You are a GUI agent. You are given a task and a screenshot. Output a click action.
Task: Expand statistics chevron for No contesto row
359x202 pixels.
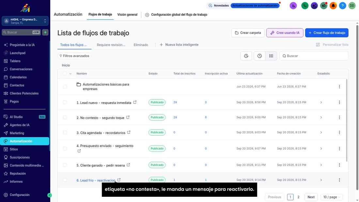321,117
